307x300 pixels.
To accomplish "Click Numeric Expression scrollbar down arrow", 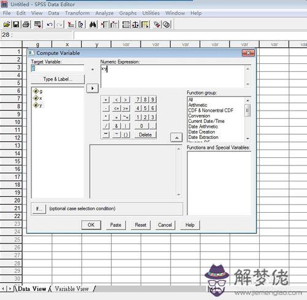I will (x=248, y=84).
